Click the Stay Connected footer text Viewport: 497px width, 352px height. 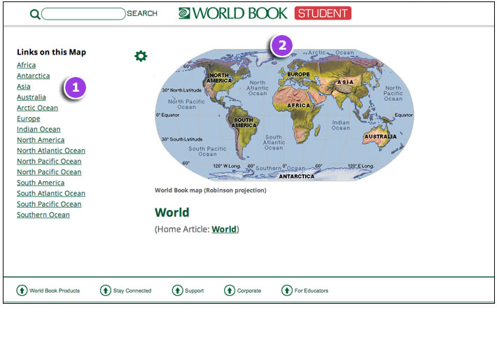(132, 290)
